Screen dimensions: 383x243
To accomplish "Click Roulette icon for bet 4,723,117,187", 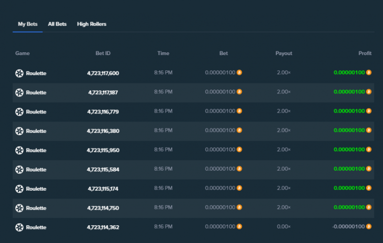I will coord(19,93).
